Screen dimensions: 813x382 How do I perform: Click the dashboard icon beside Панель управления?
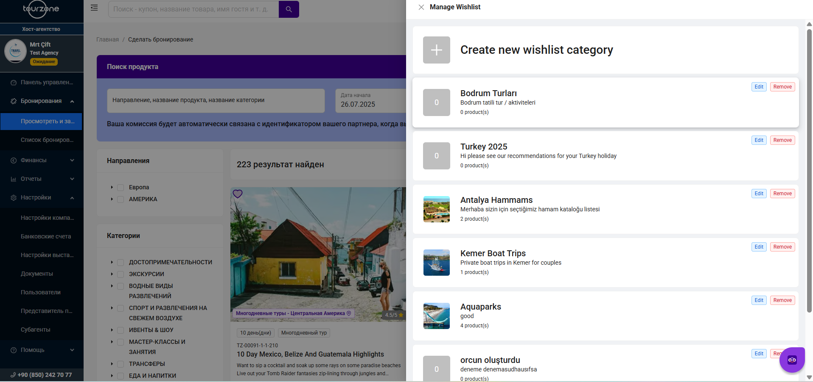[14, 83]
